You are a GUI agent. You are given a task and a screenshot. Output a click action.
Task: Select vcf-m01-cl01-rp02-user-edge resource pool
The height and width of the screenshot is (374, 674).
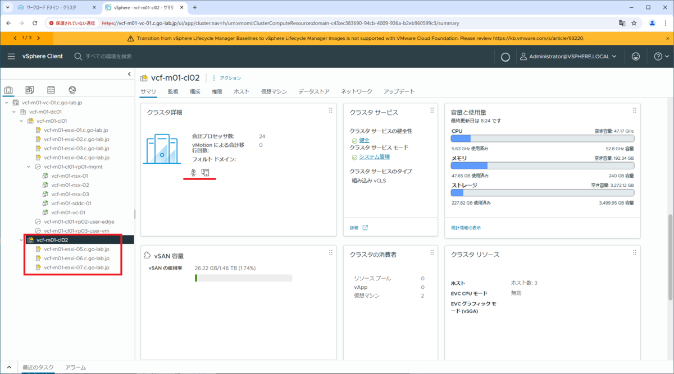click(x=79, y=221)
